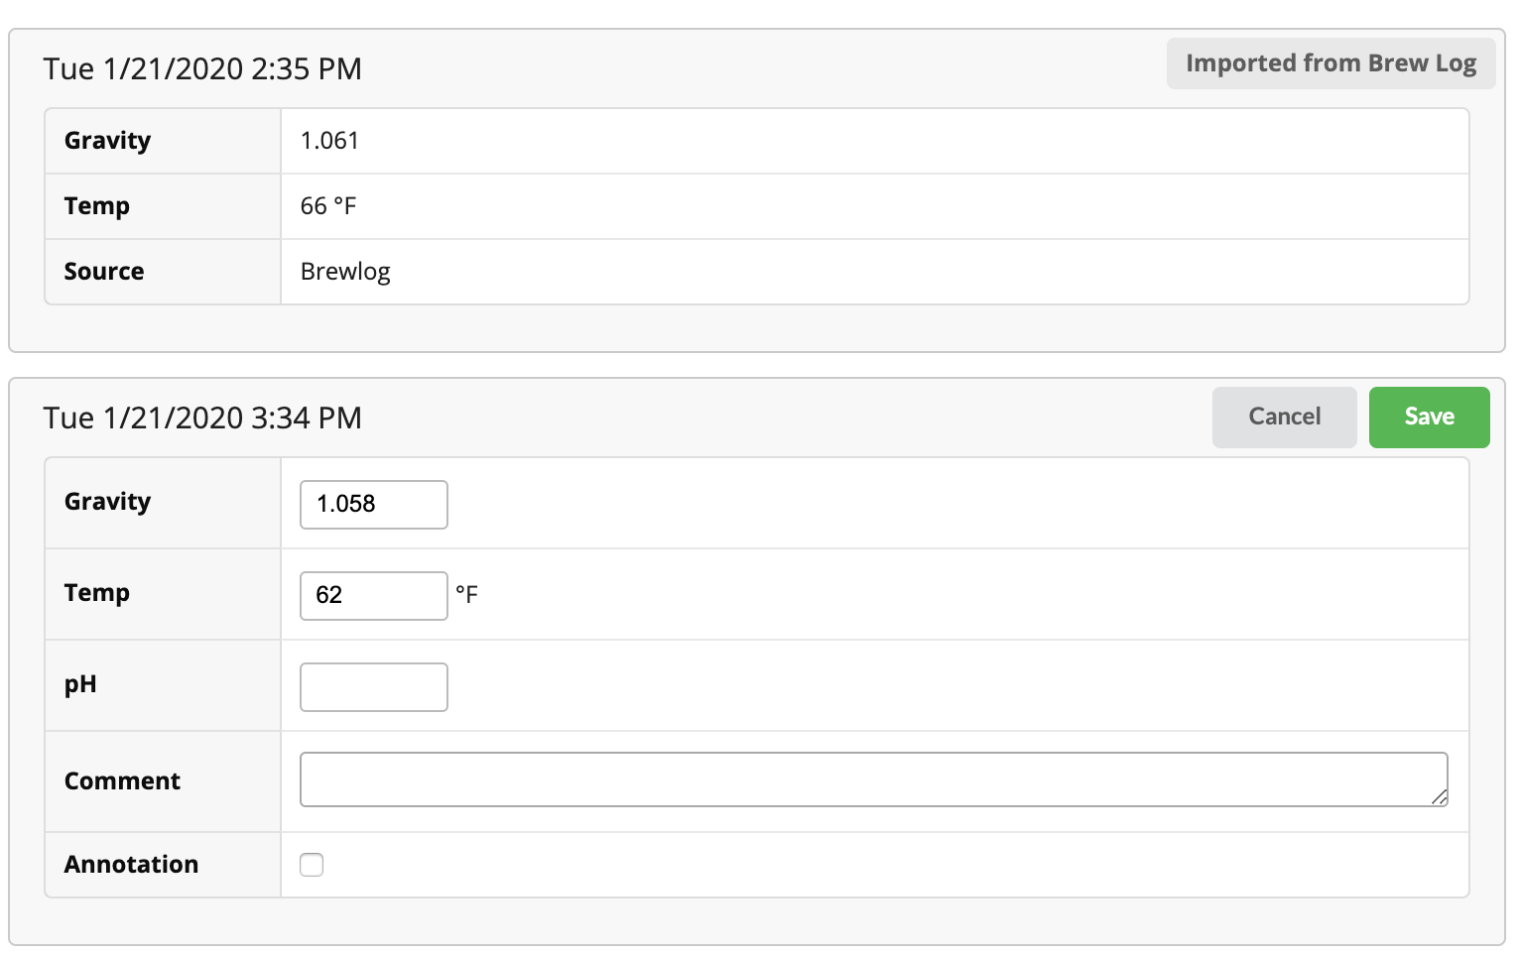Click the Source row label
Screen dimensions: 1520x956
[104, 272]
